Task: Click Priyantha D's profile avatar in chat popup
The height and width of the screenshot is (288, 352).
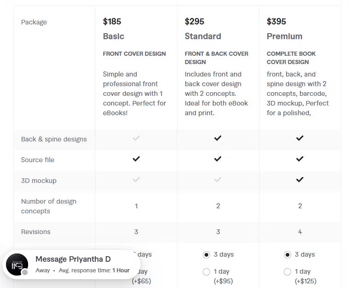Action: tap(17, 264)
